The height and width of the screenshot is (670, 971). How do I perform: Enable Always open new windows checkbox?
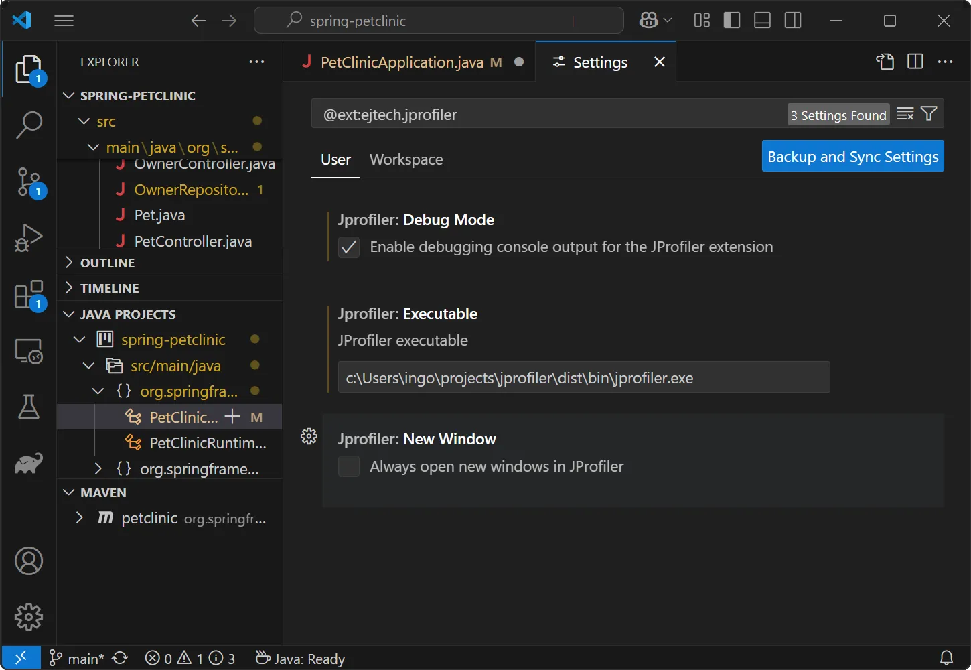(349, 466)
